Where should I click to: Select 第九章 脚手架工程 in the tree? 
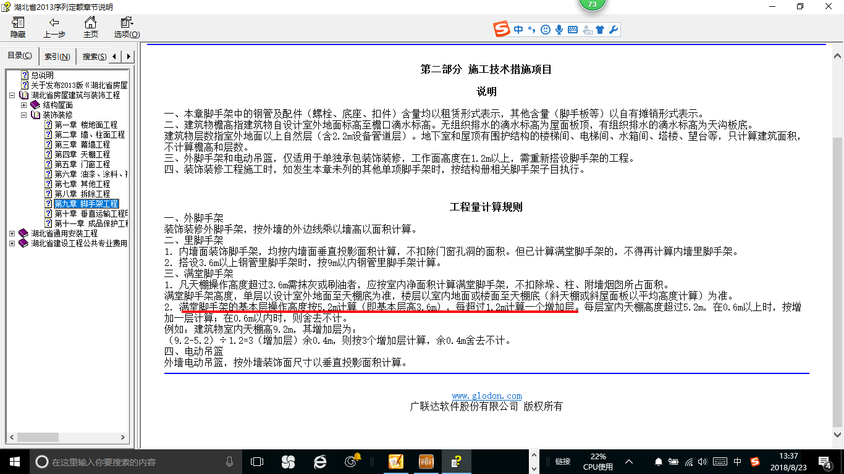point(86,204)
